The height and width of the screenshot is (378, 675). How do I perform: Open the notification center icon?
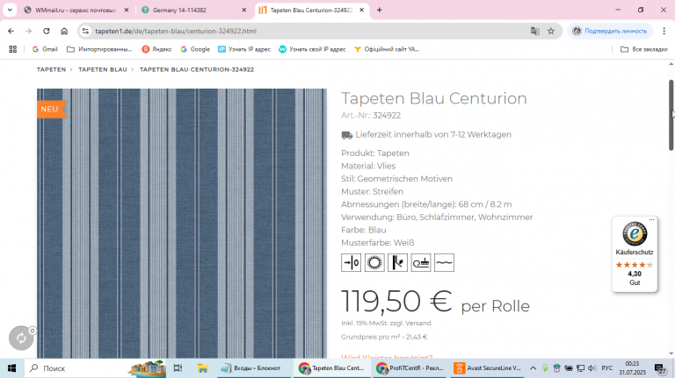[660, 368]
